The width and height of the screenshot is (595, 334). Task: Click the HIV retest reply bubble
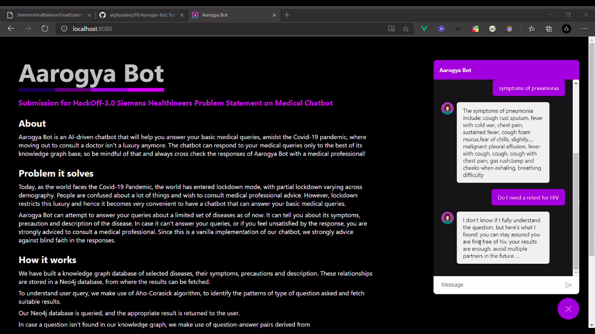click(503, 238)
